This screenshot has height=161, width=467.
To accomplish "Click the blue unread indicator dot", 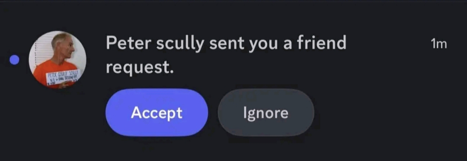I will (15, 60).
